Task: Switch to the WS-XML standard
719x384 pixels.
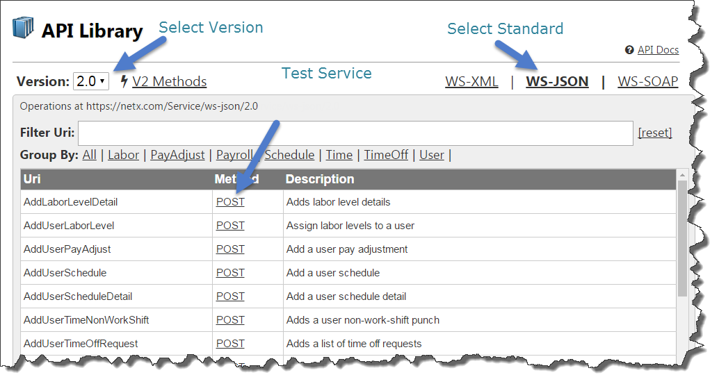Action: click(x=471, y=81)
